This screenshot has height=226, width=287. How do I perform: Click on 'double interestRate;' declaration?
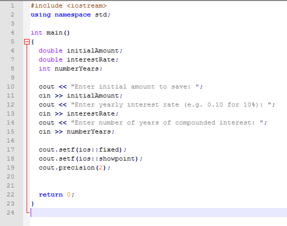[x=78, y=59]
